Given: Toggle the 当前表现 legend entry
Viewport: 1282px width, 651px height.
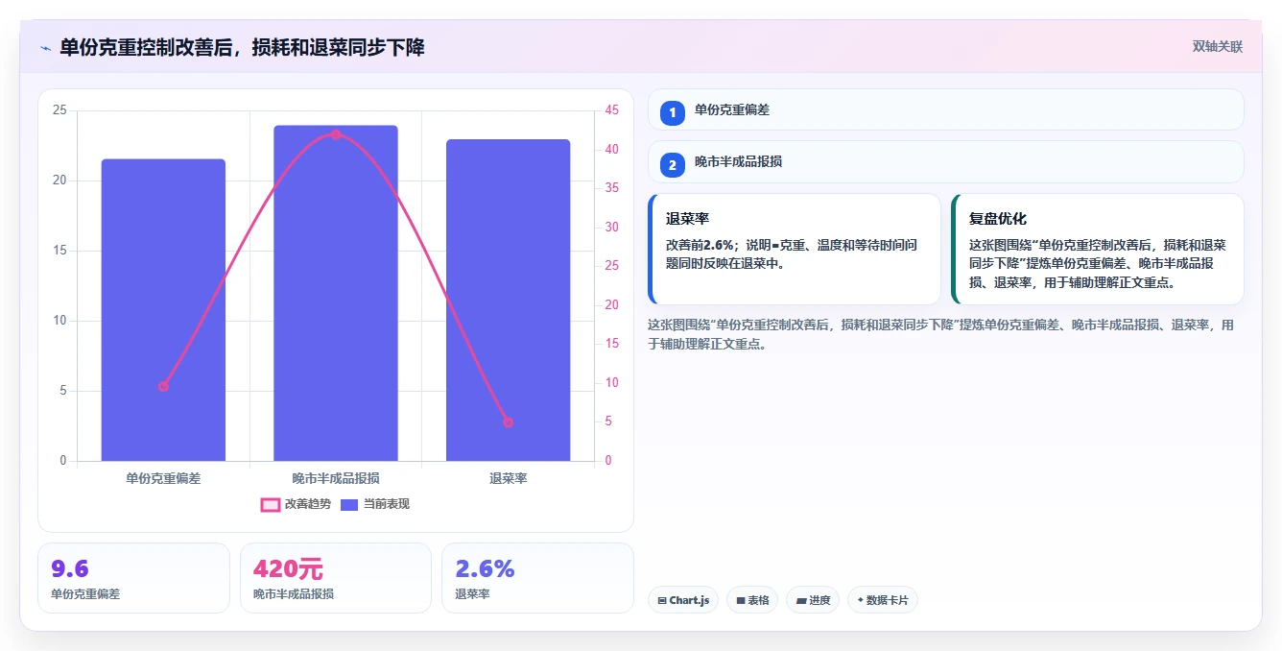Looking at the screenshot, I should pos(375,504).
